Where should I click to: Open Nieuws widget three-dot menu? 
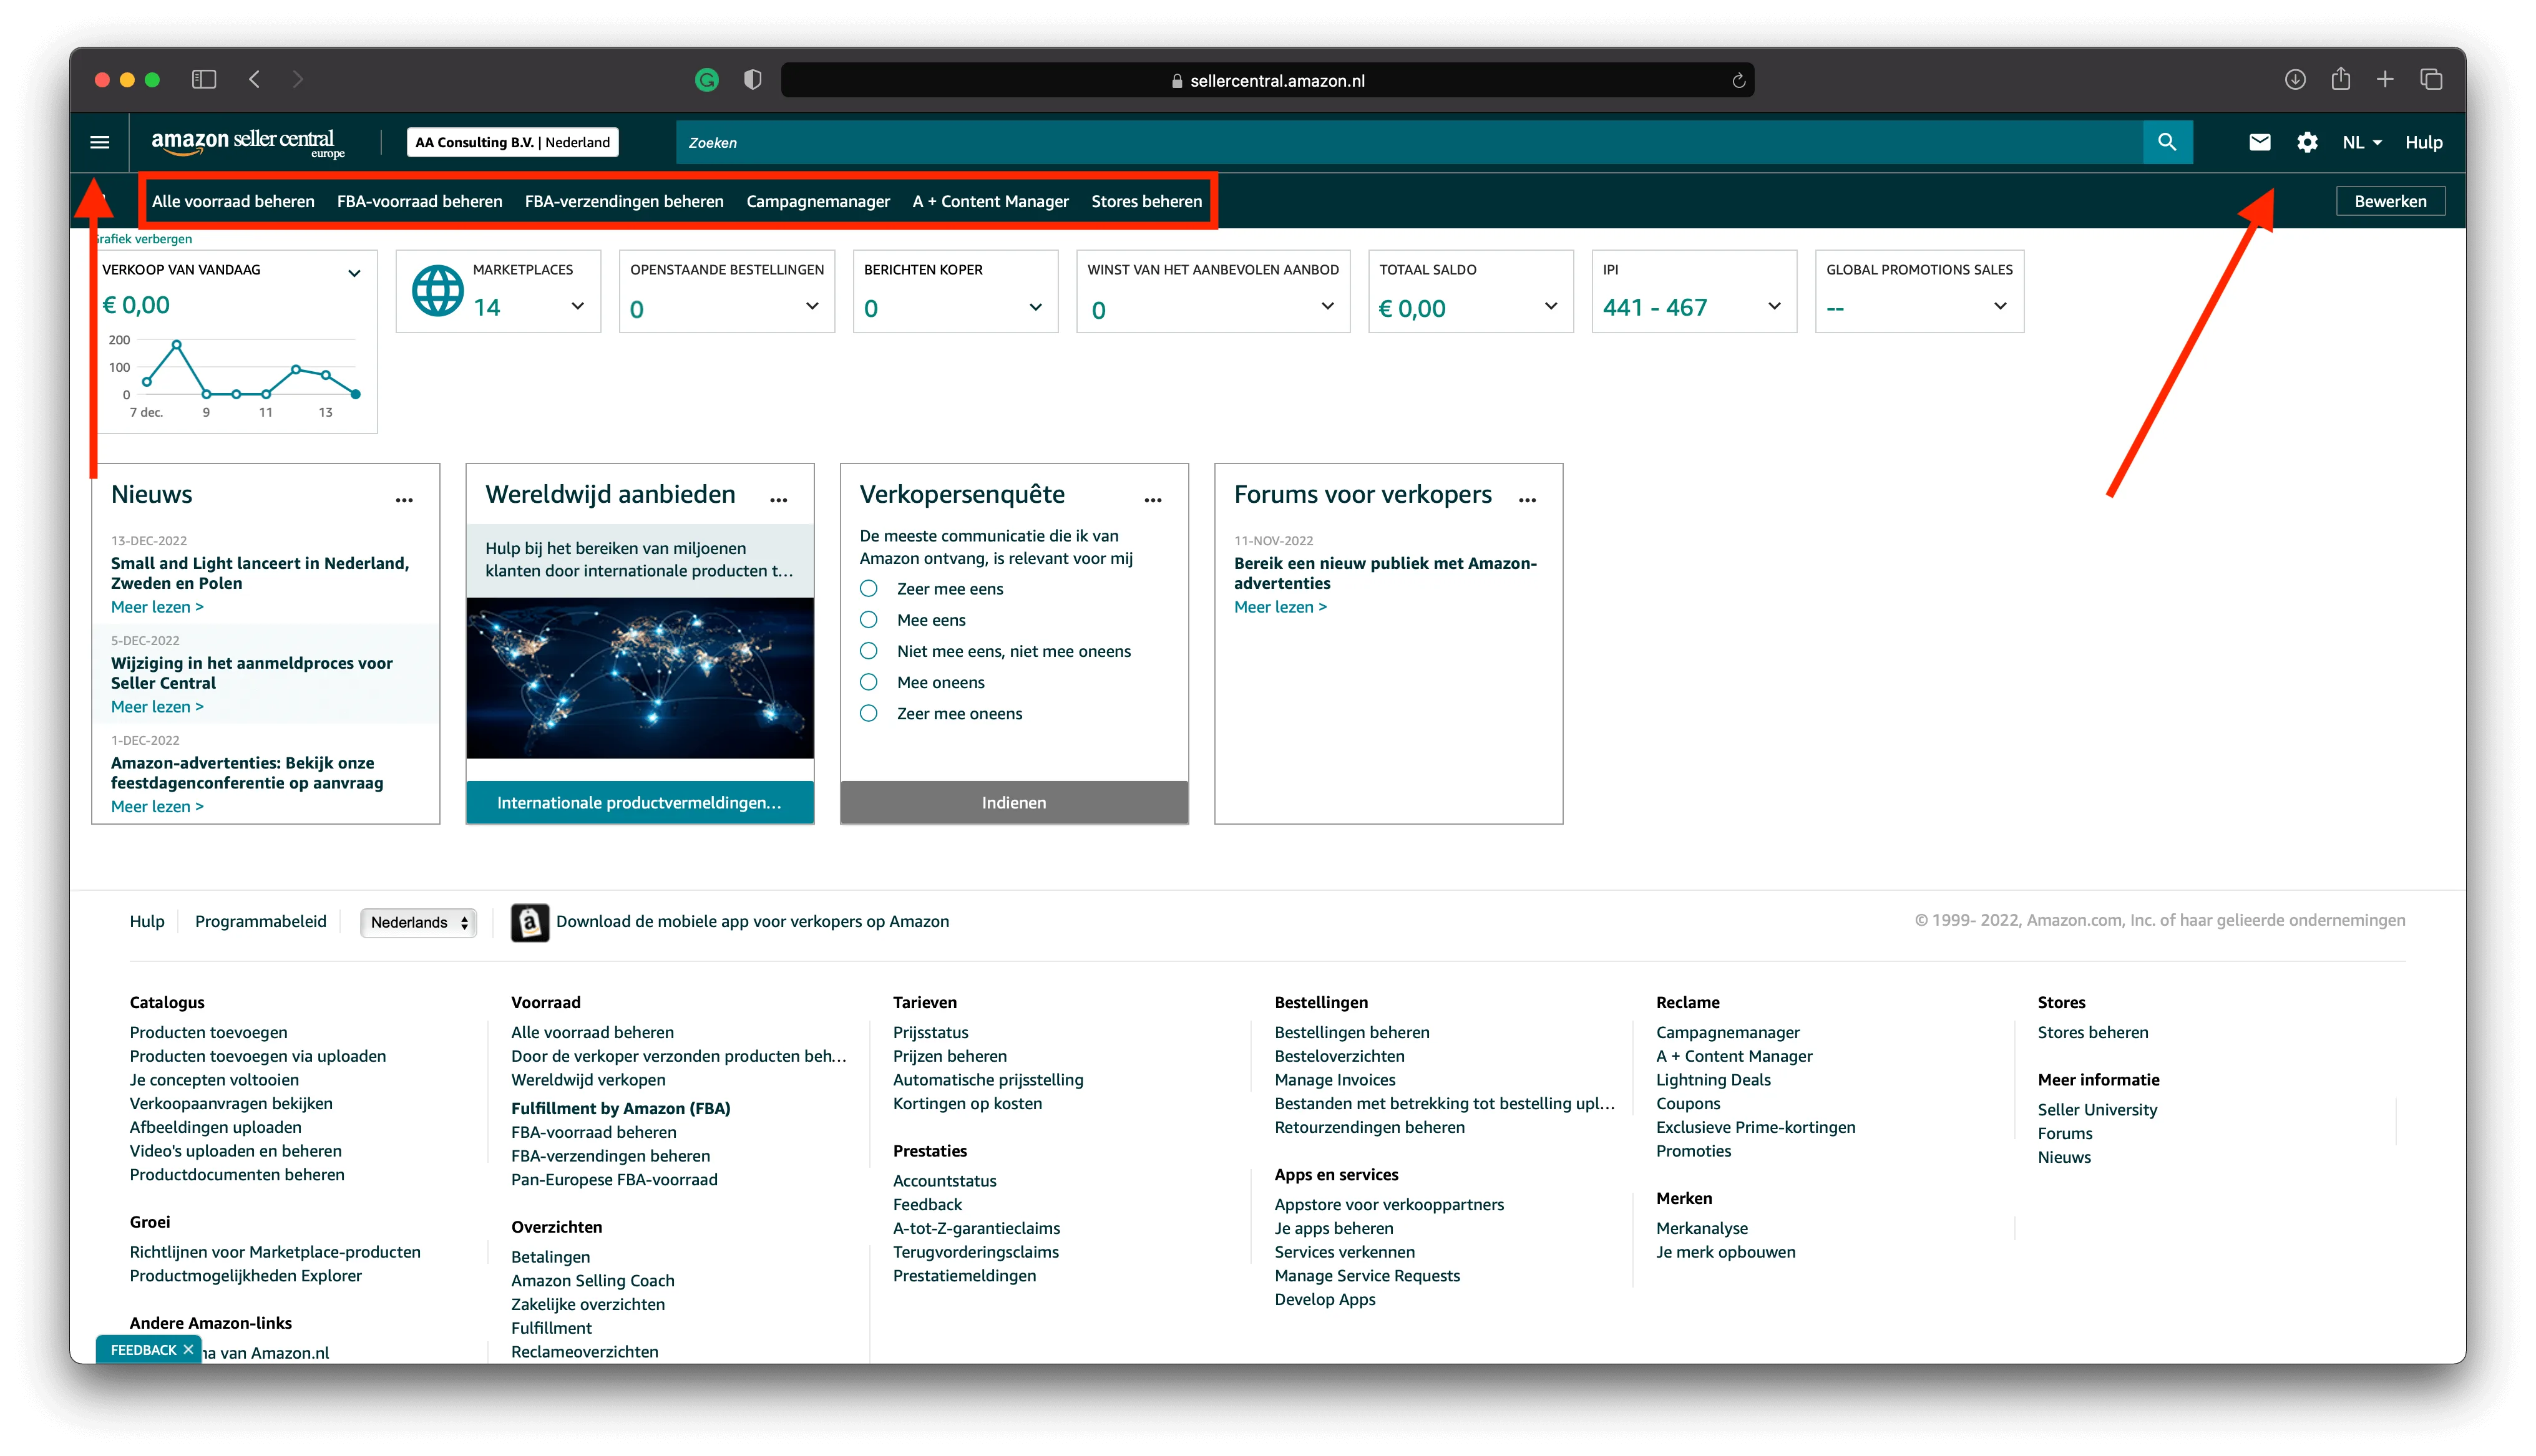point(404,500)
